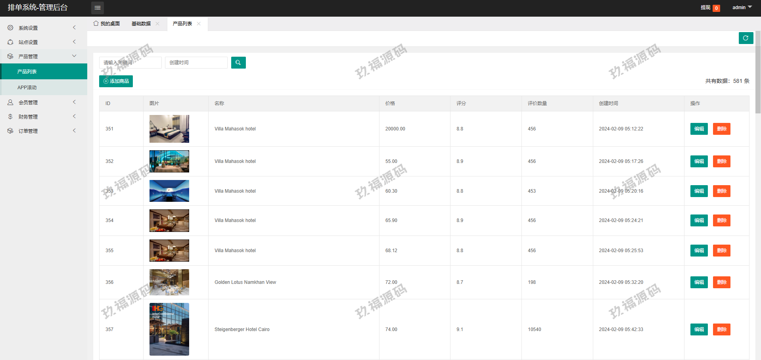The image size is (761, 360).
Task: Click the search magnifier button
Action: tap(238, 63)
